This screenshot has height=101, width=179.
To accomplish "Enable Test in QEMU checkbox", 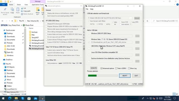I will [116, 68].
